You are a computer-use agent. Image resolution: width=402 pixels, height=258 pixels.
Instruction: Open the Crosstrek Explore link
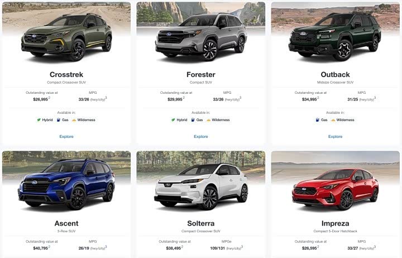(x=66, y=136)
